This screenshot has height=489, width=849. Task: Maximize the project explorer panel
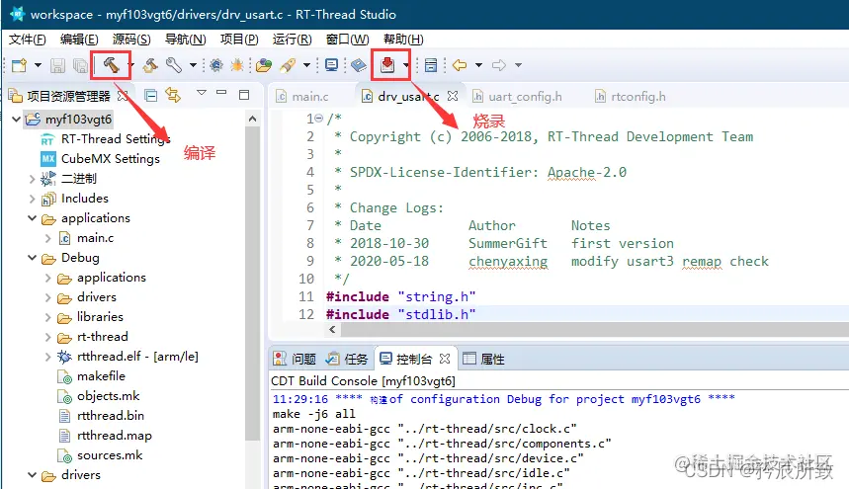244,95
